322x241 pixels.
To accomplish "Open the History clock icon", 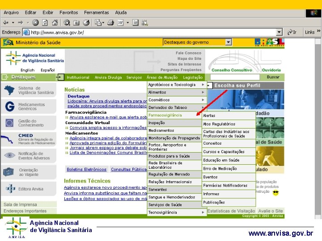I will 86,23.
